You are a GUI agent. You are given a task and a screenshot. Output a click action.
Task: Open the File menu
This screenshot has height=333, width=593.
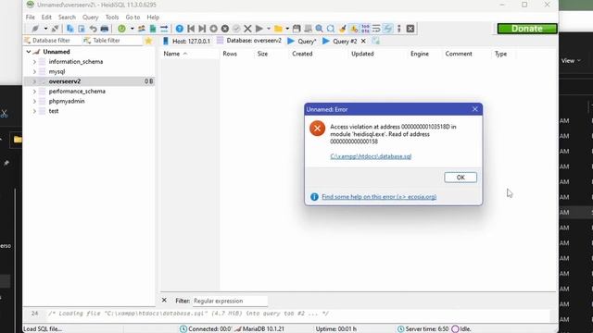click(31, 17)
